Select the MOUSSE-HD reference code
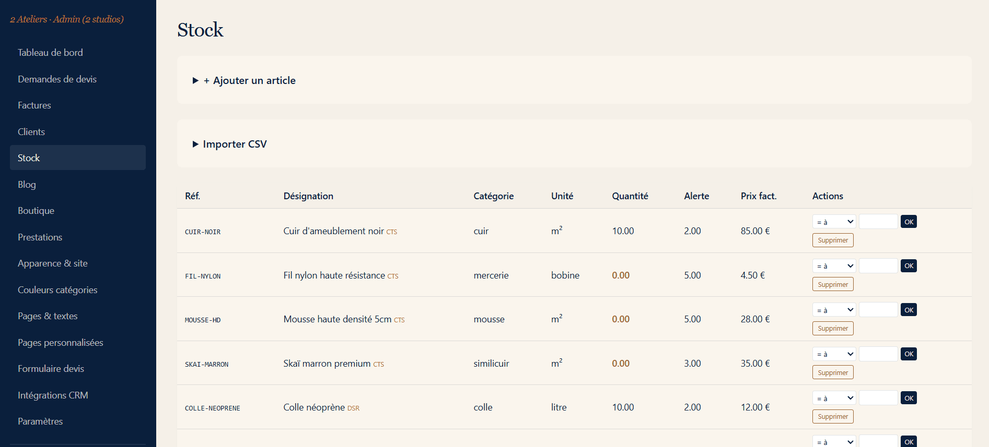989x447 pixels. pyautogui.click(x=203, y=320)
